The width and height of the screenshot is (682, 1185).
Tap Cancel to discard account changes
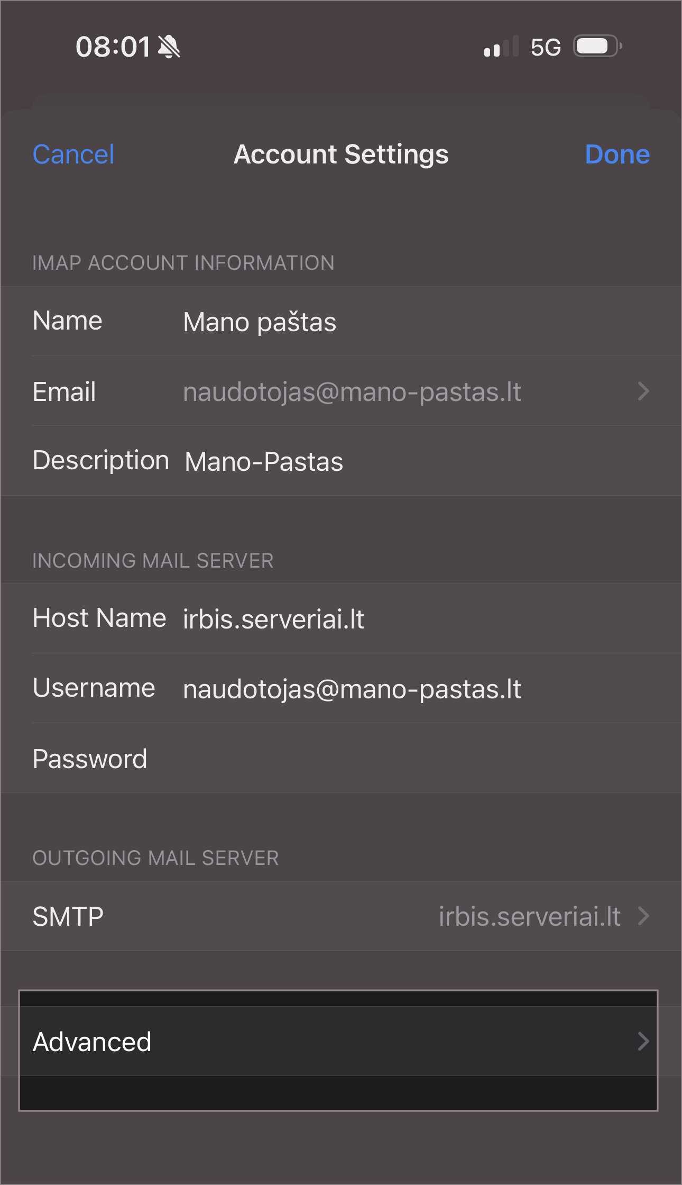tap(73, 154)
